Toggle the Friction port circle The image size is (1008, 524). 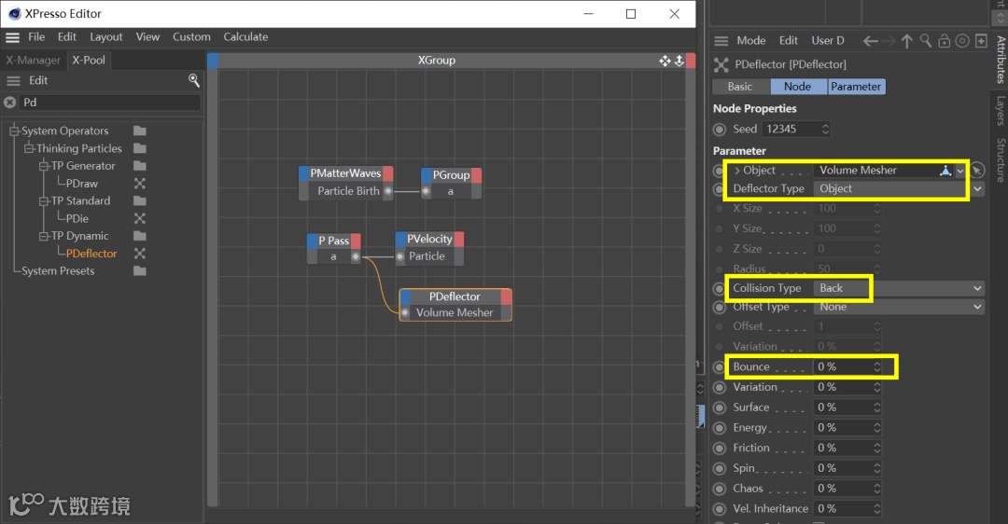[x=720, y=448]
